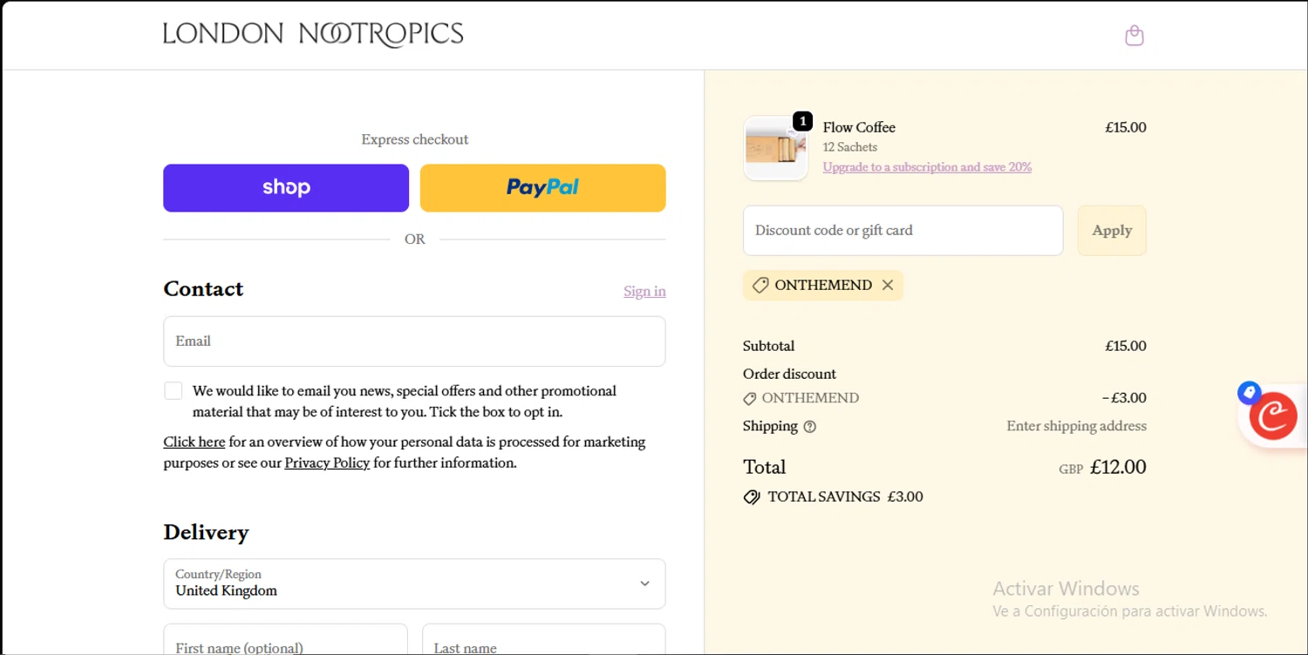Viewport: 1308px width, 655px height.
Task: Click the Shipping label
Action: click(x=770, y=426)
